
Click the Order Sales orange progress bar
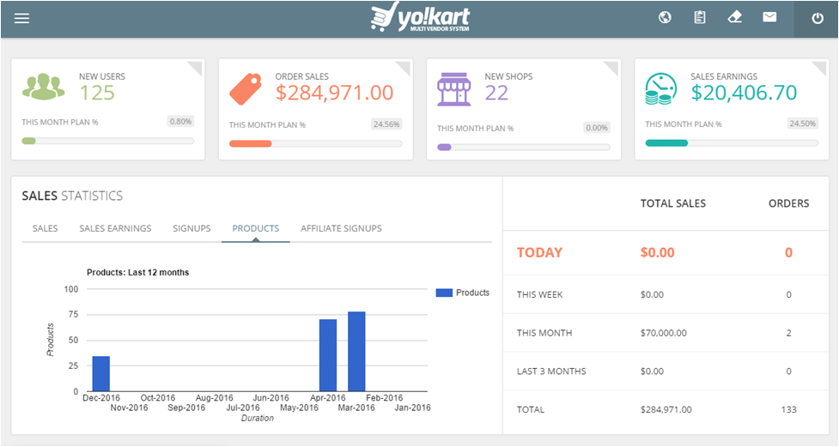316,144
